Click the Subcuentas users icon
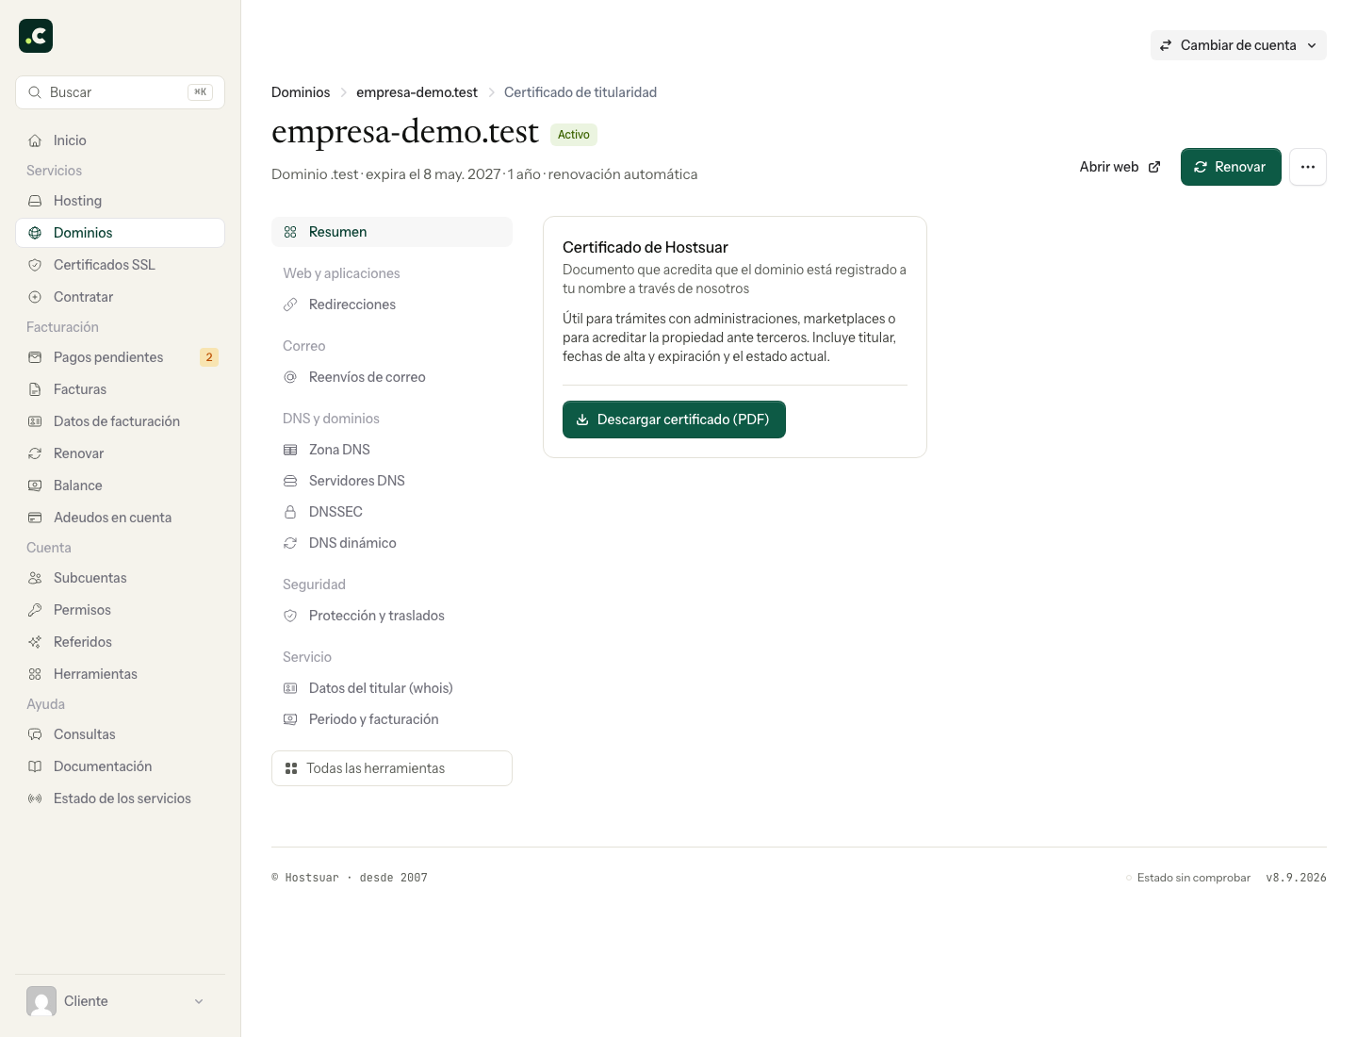The image size is (1357, 1037). (x=35, y=578)
